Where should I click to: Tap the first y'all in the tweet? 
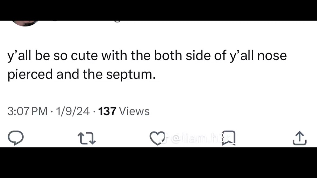(19, 56)
